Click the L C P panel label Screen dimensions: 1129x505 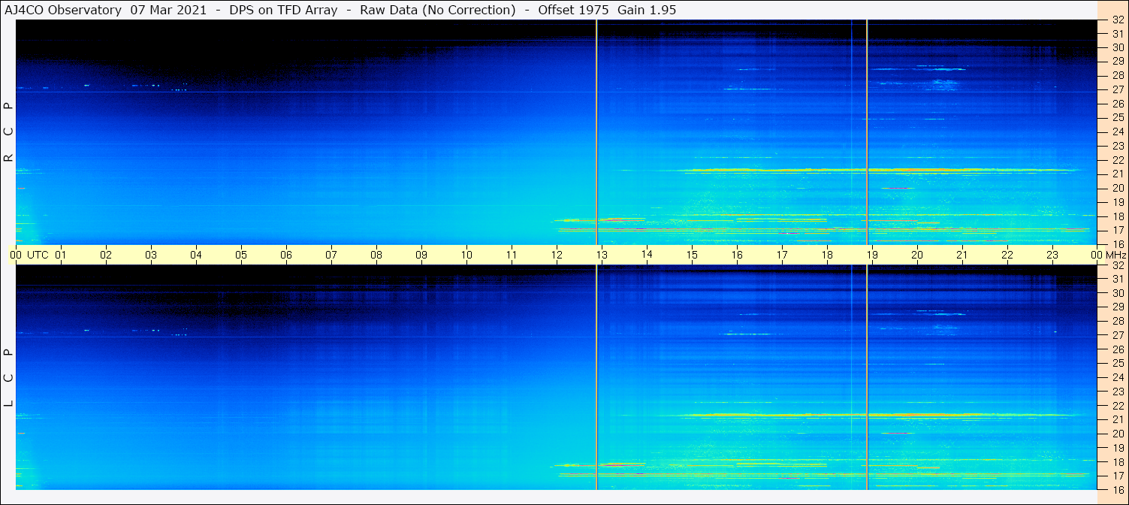[x=9, y=377]
